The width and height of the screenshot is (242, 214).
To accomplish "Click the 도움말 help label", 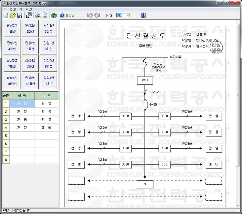I will (70, 15).
